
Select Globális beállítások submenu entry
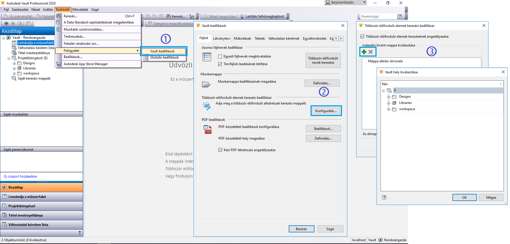coord(164,57)
